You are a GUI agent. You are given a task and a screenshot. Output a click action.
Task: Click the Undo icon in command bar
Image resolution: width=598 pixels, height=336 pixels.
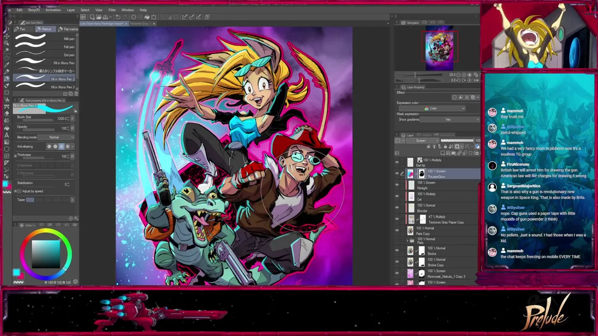pyautogui.click(x=118, y=17)
